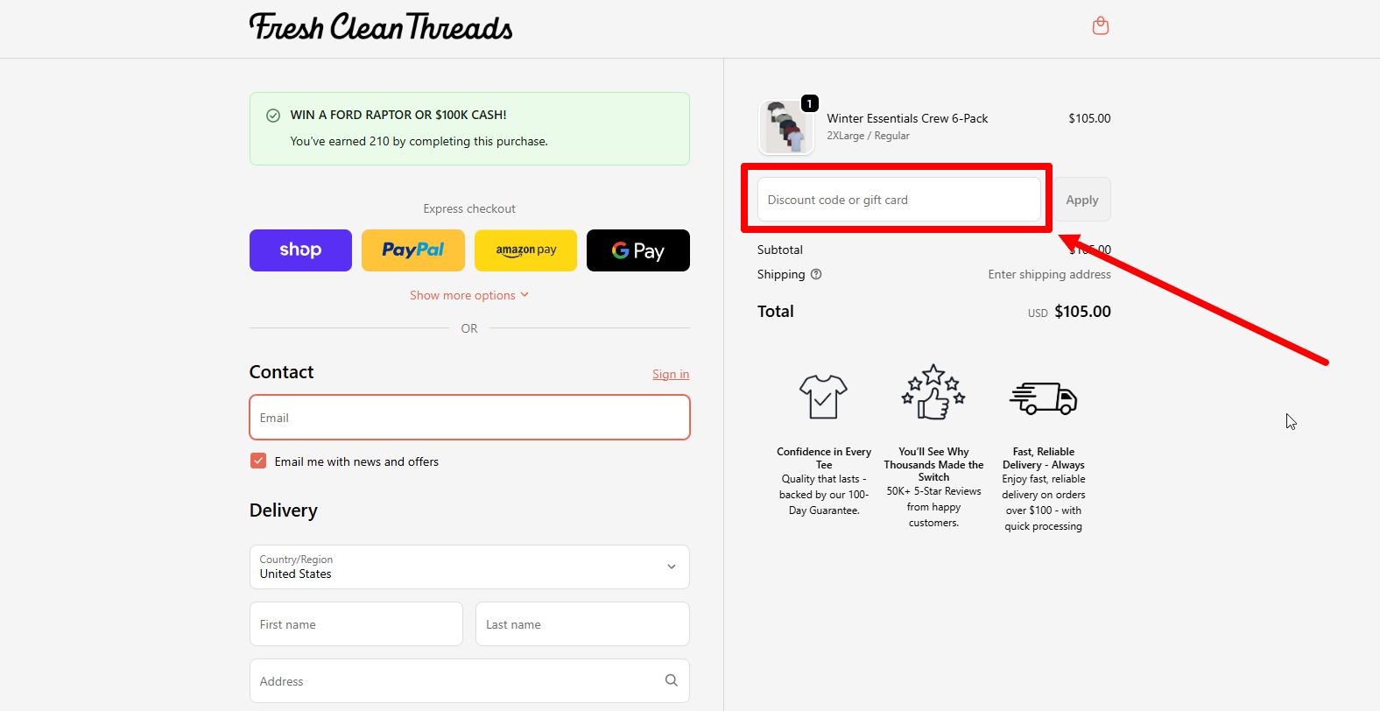Screen dimensions: 1380x711
Task: Click the purchase rewards banner
Action: tap(469, 128)
